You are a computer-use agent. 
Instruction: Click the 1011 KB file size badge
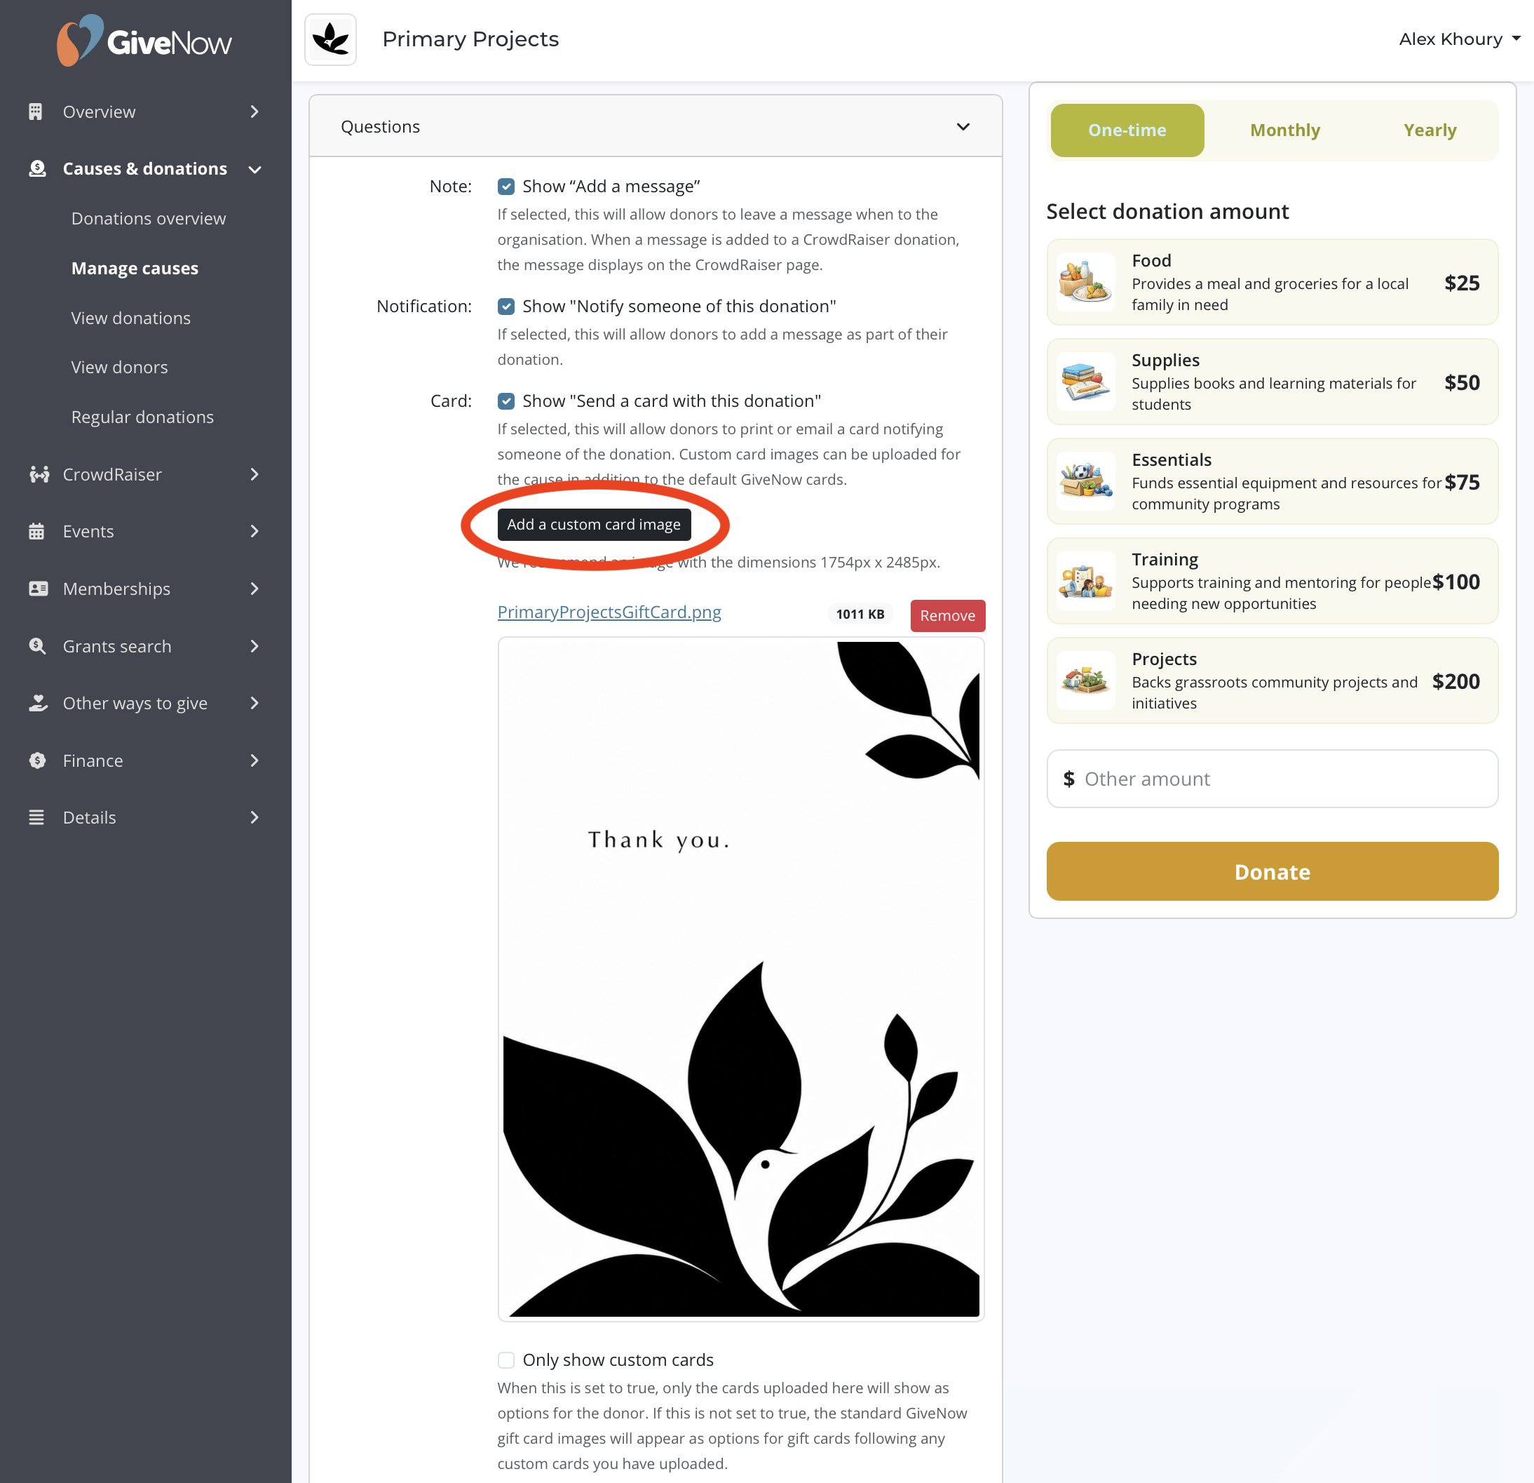pyautogui.click(x=860, y=615)
